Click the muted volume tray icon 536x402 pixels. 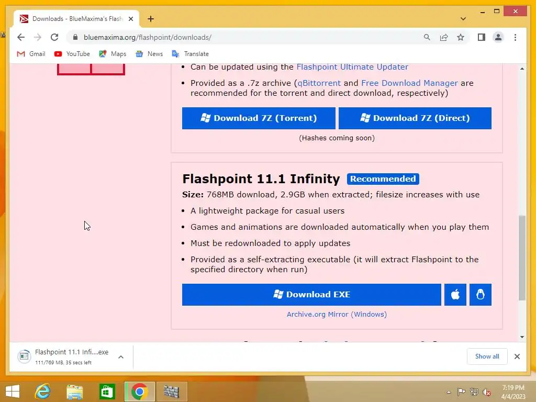tap(487, 392)
